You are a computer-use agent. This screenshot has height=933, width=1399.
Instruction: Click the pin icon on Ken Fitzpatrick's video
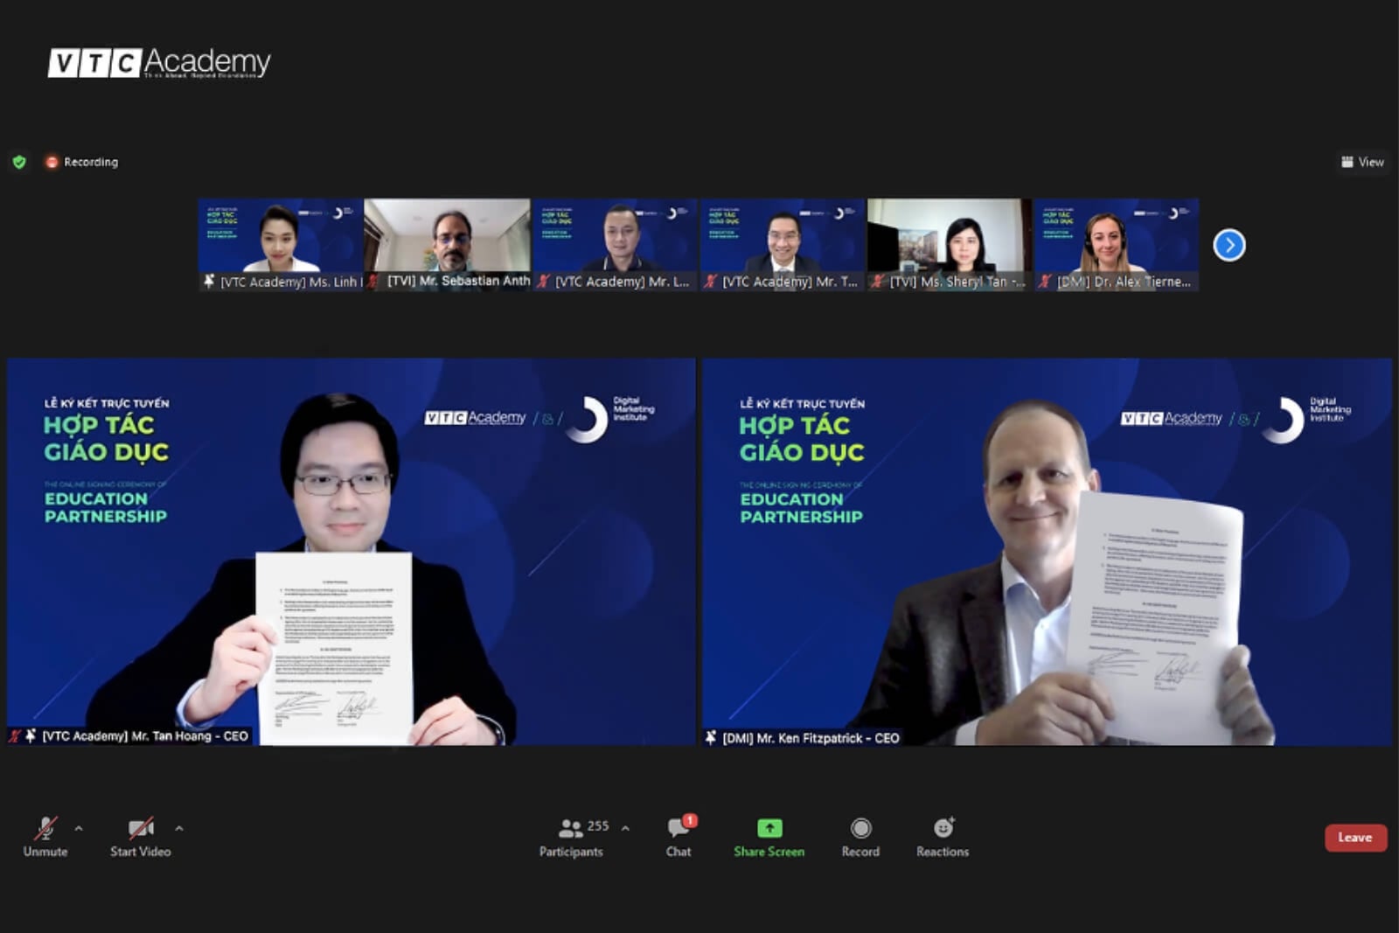click(711, 738)
